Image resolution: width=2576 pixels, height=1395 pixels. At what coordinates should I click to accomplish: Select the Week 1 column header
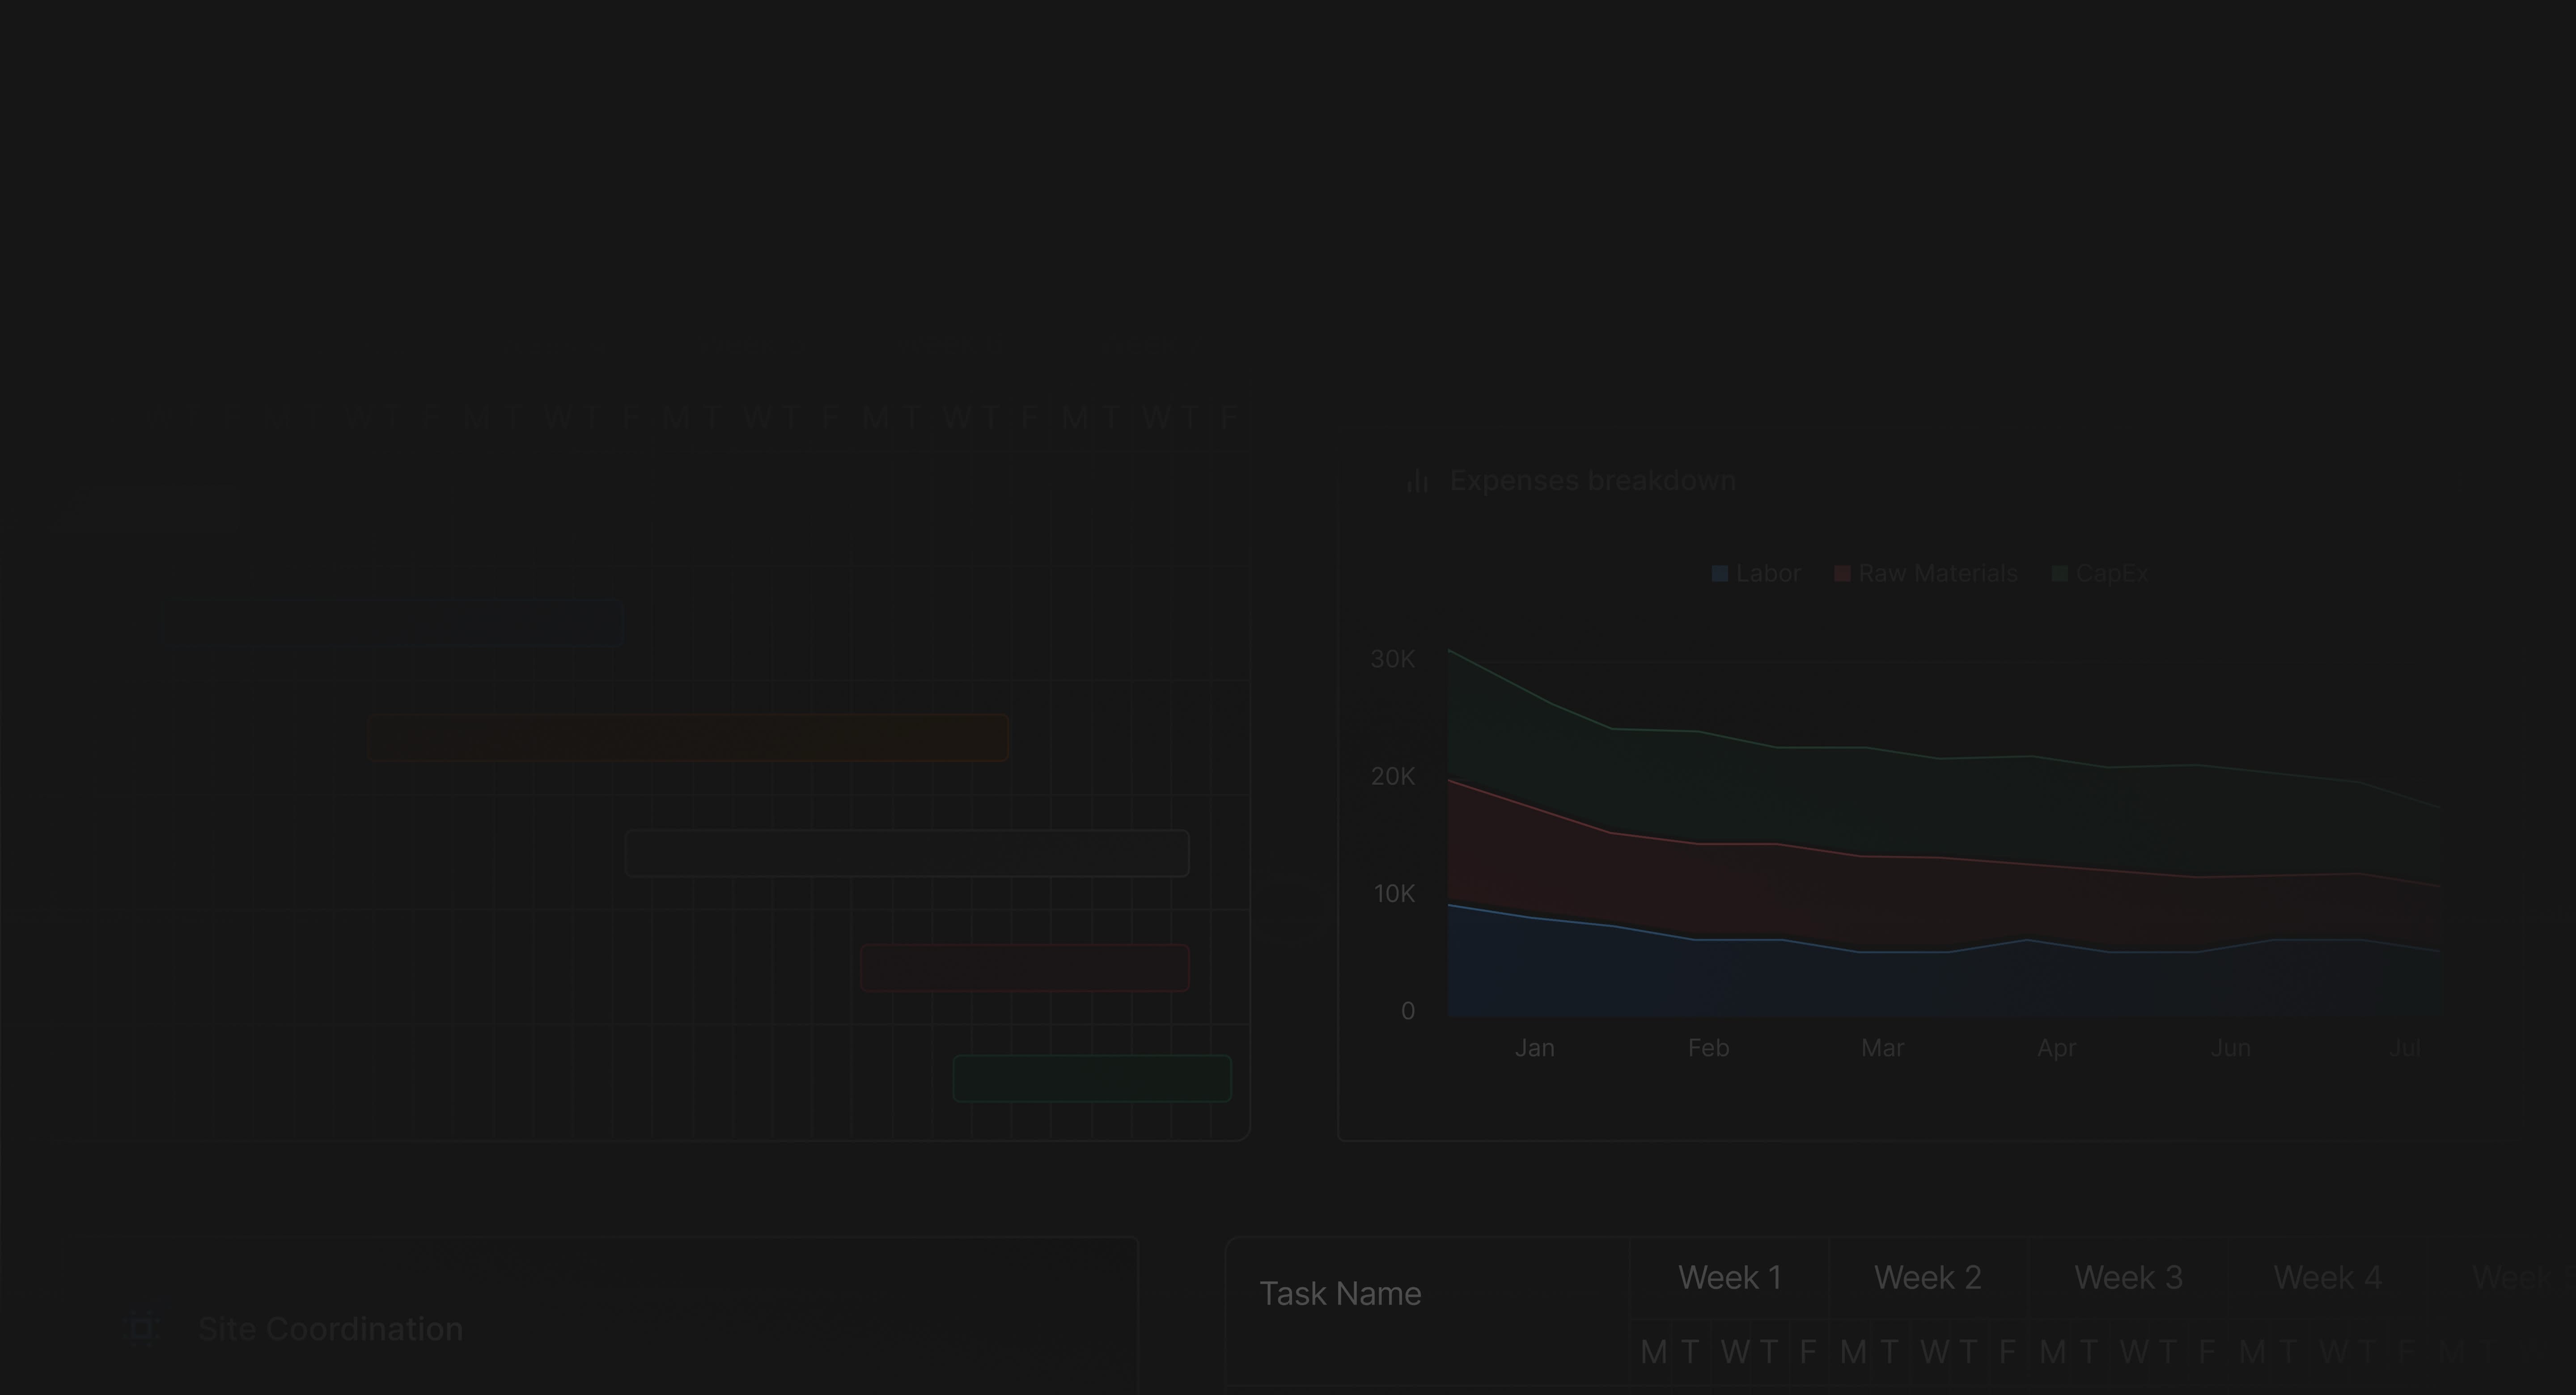[x=1729, y=1278]
